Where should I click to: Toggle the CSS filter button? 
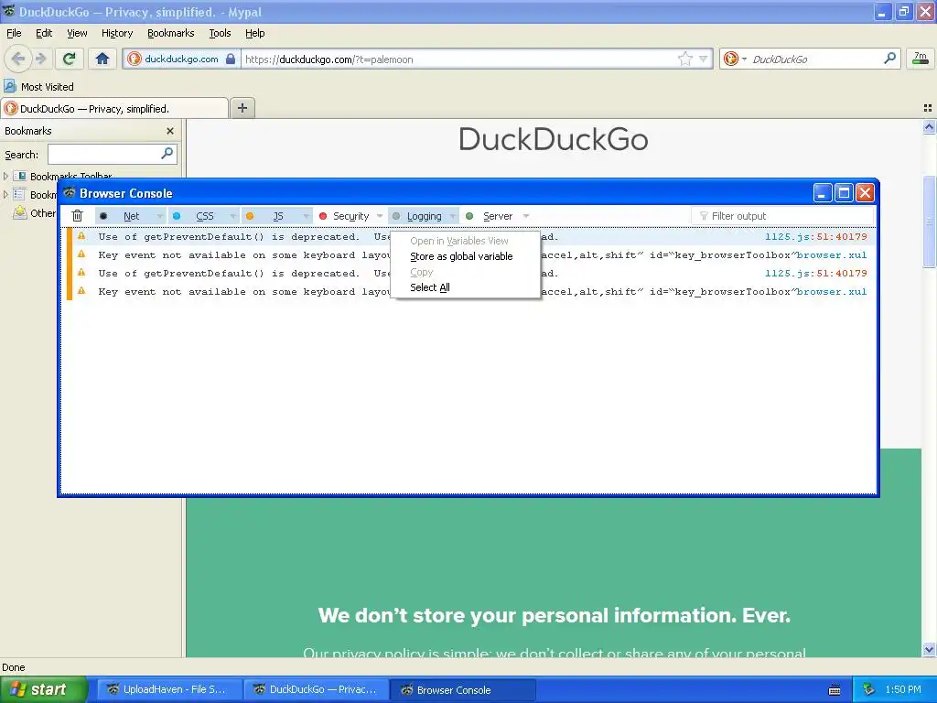point(198,216)
